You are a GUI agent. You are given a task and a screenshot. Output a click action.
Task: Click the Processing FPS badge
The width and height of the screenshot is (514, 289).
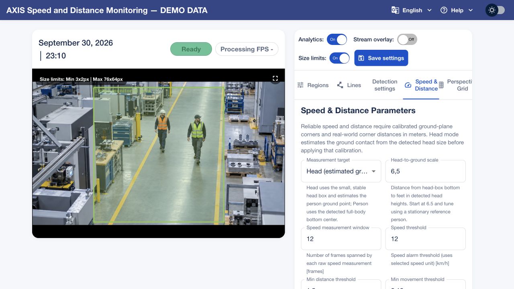(247, 49)
